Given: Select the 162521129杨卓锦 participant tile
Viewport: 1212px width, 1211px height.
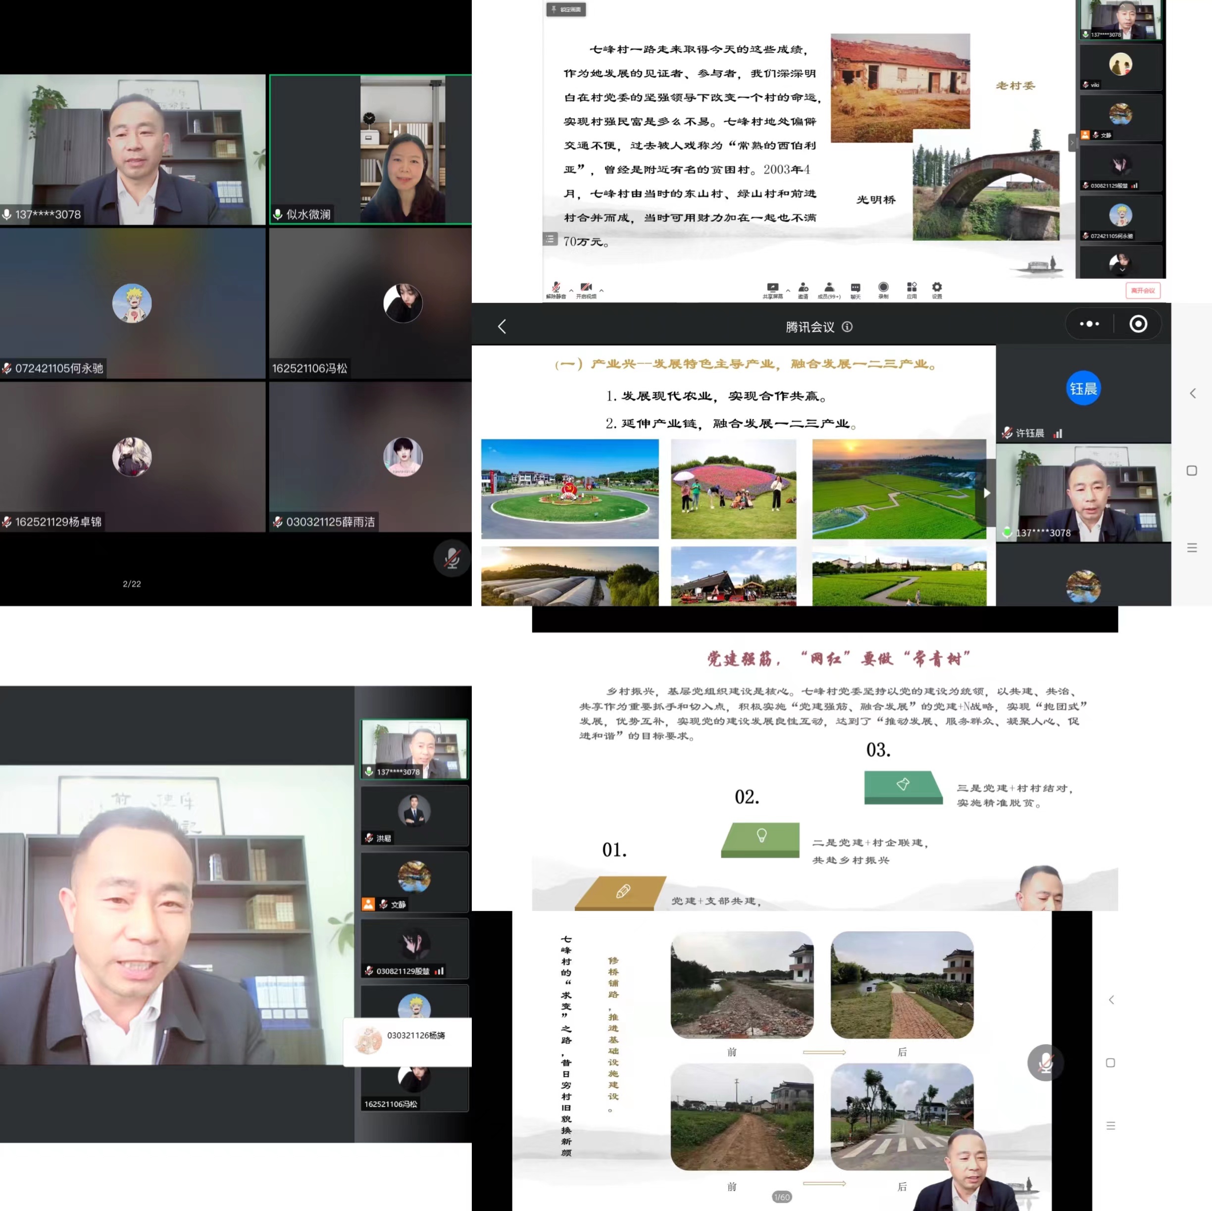Looking at the screenshot, I should (132, 457).
